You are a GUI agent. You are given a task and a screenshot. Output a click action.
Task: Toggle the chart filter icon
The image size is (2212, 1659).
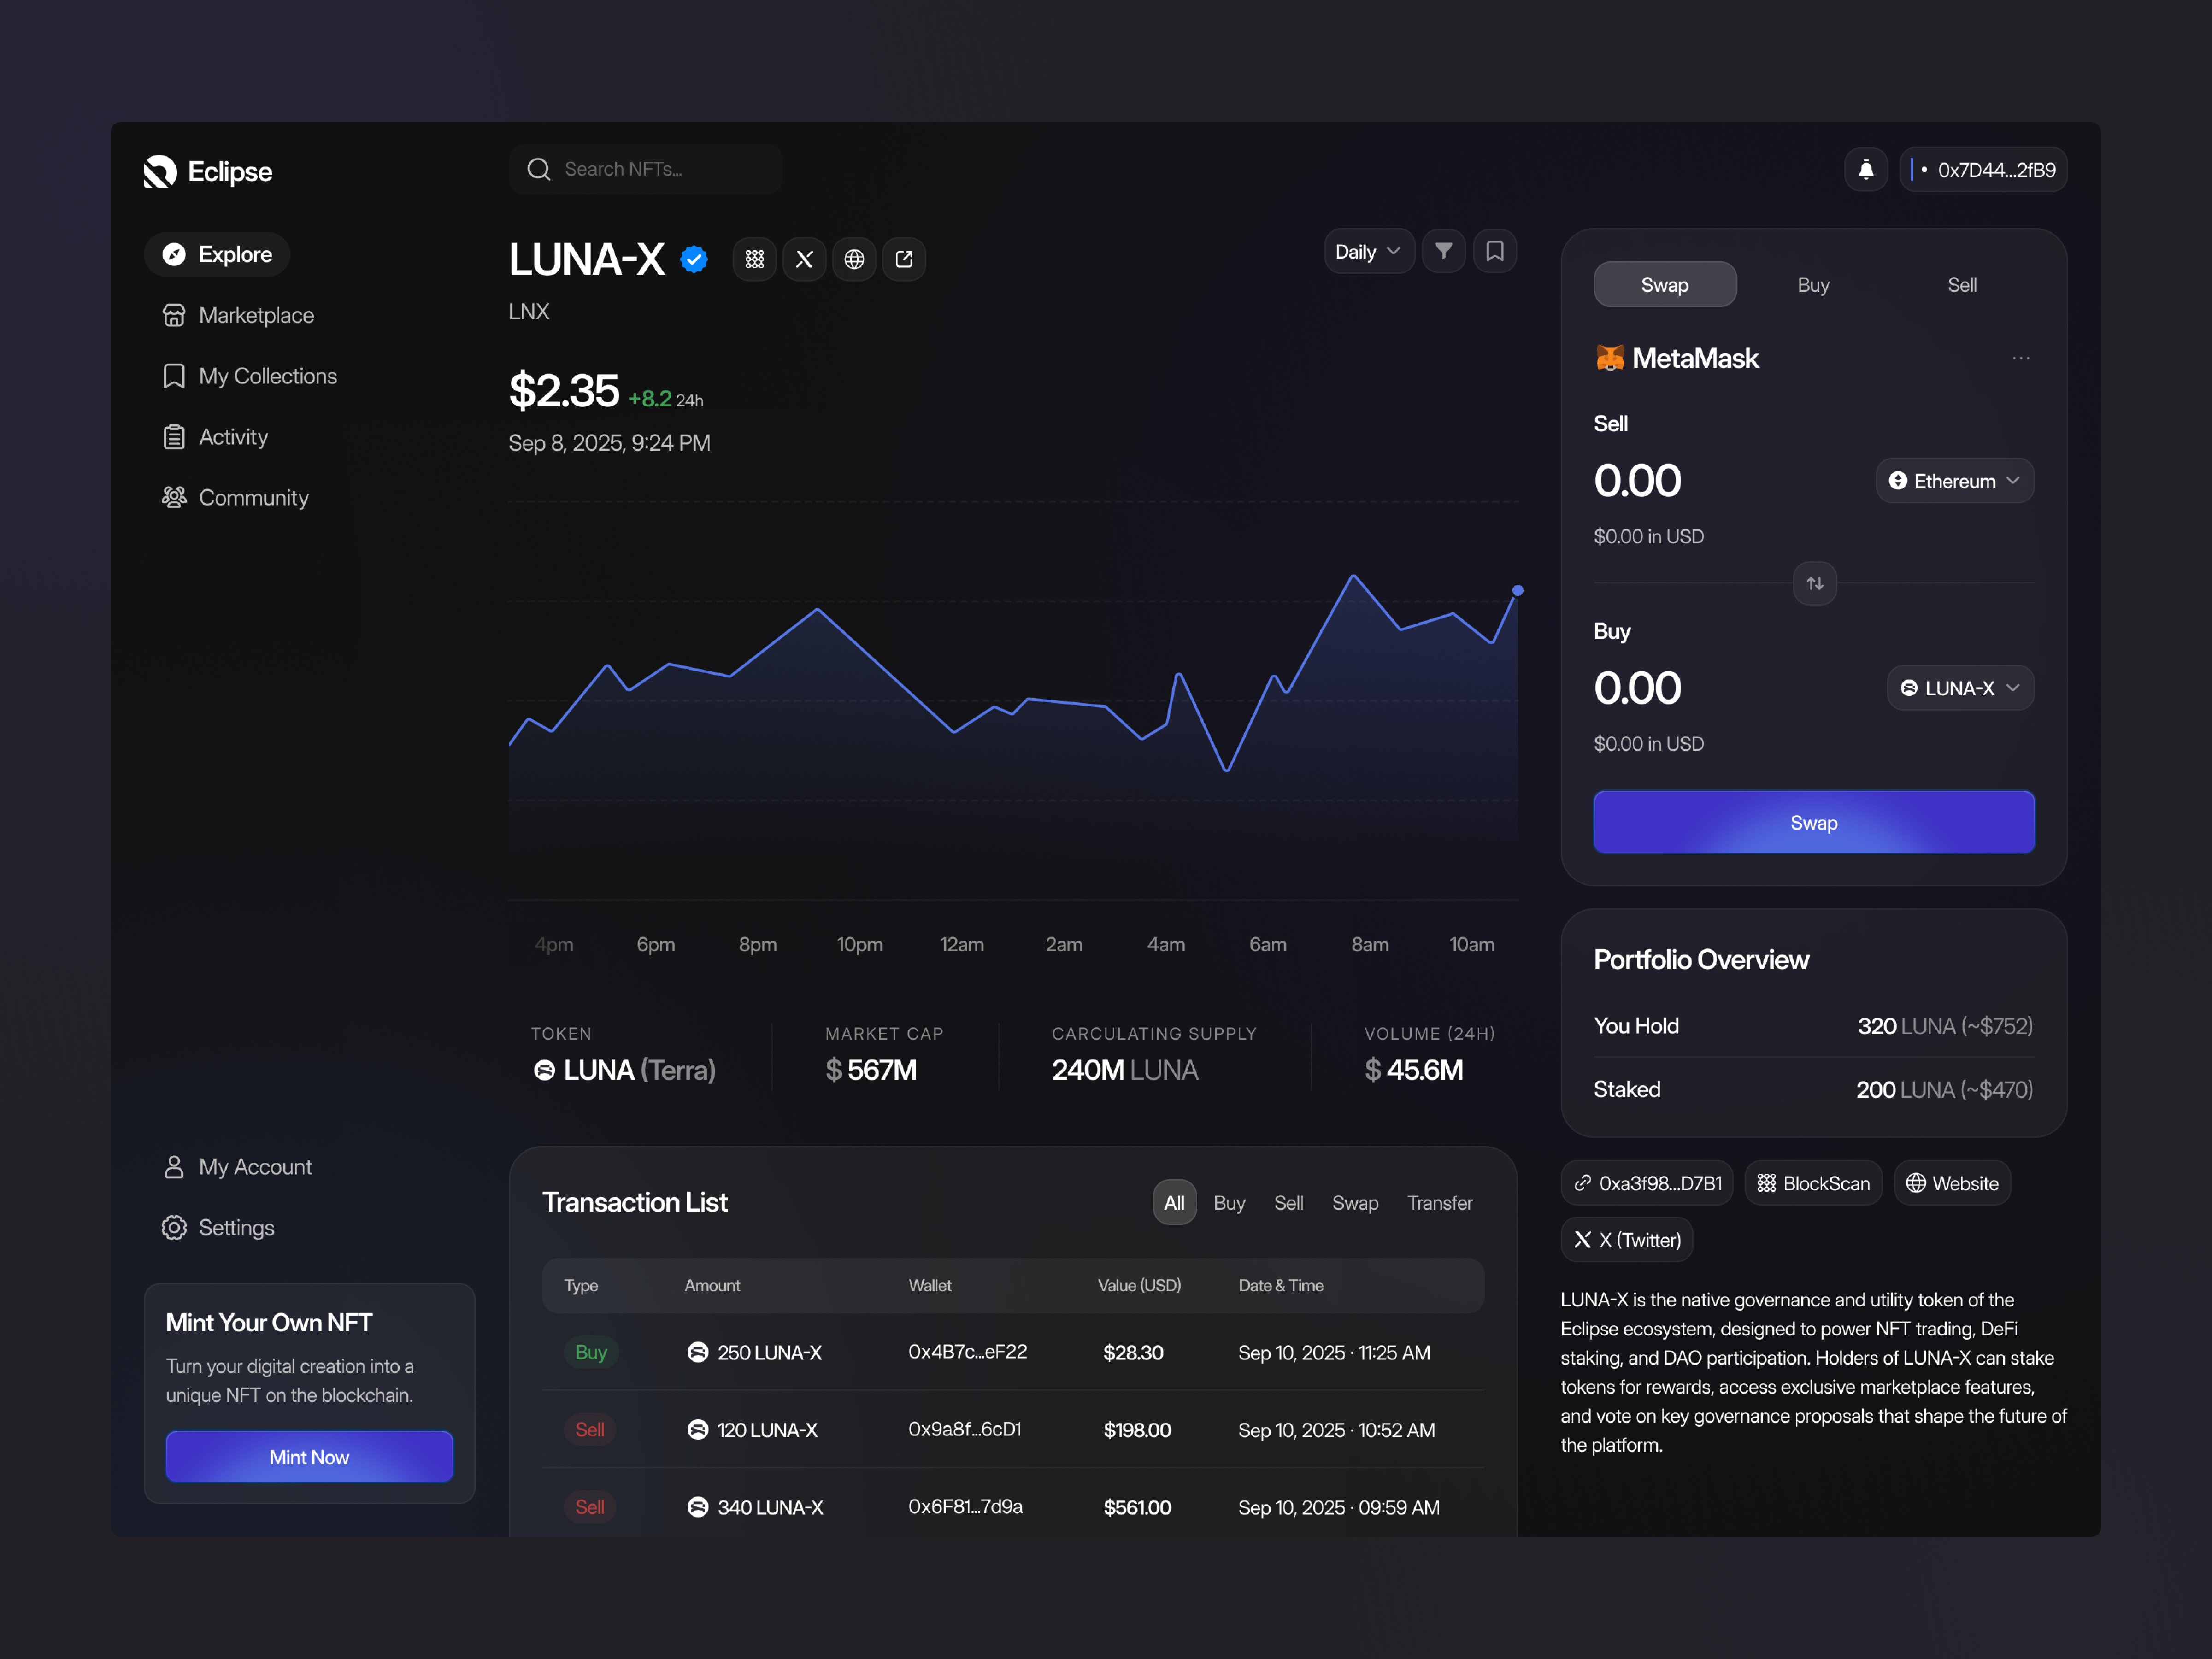(x=1443, y=251)
